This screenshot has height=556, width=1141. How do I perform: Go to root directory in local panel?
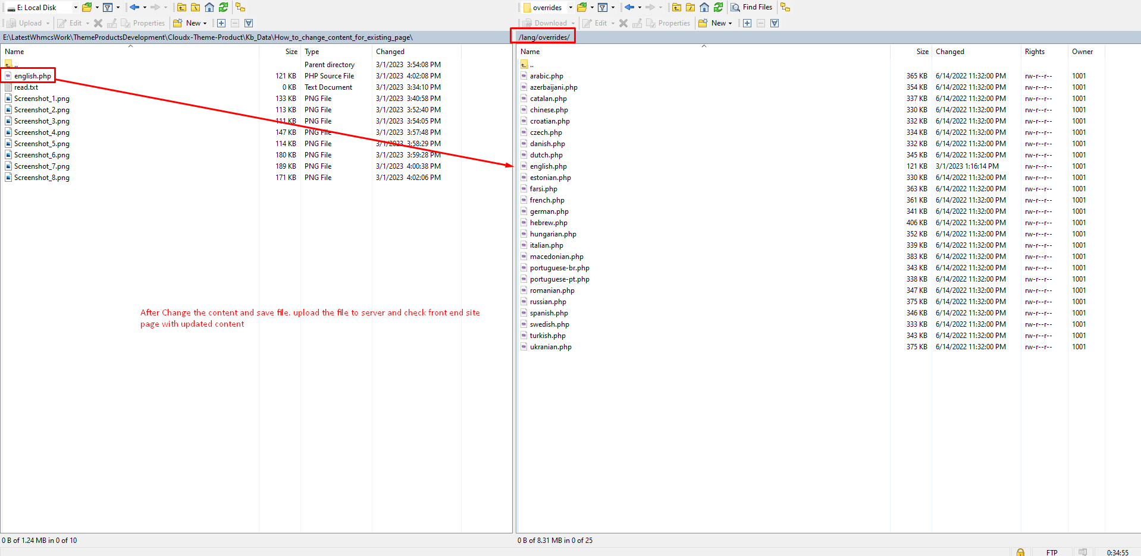click(x=195, y=7)
